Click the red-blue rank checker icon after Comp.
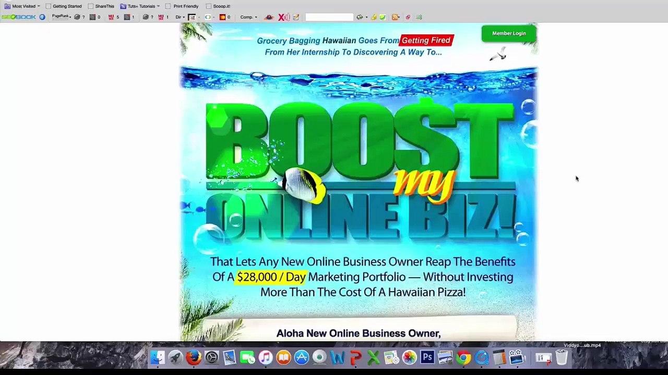The image size is (668, 375). tap(268, 17)
